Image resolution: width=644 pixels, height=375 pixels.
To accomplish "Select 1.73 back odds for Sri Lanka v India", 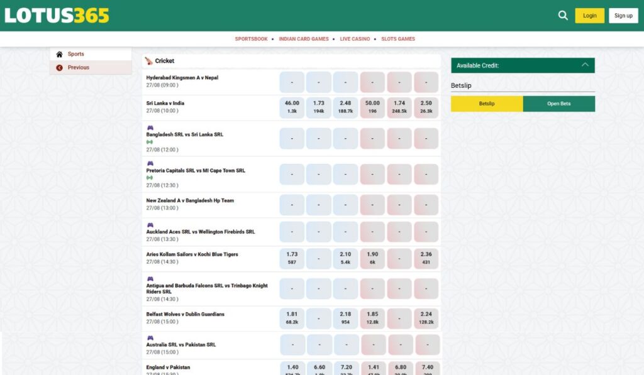I will coord(319,107).
